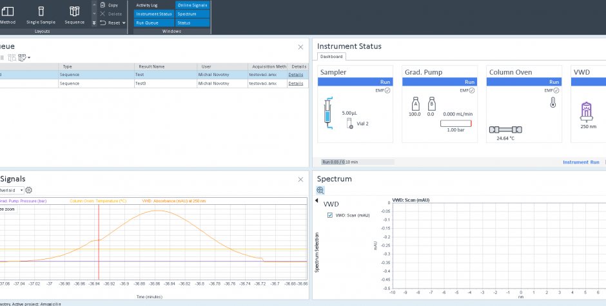
Task: Click the Sampler vial icon
Action: point(350,124)
